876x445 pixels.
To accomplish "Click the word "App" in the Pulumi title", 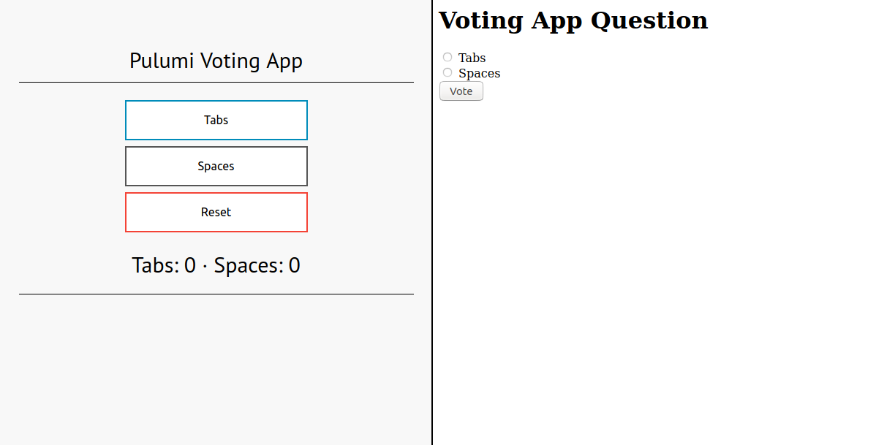I will [x=284, y=61].
